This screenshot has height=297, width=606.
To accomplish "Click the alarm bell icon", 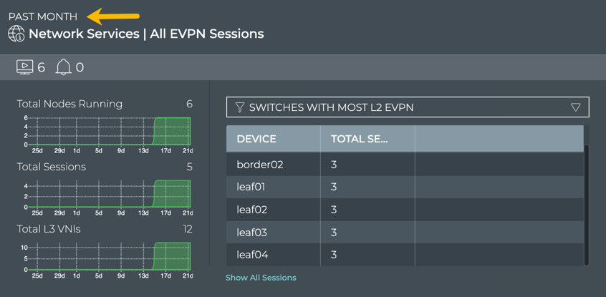I will 64,67.
